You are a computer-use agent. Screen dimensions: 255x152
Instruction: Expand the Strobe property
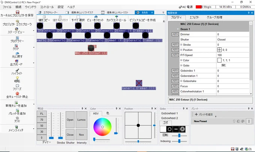181,45
